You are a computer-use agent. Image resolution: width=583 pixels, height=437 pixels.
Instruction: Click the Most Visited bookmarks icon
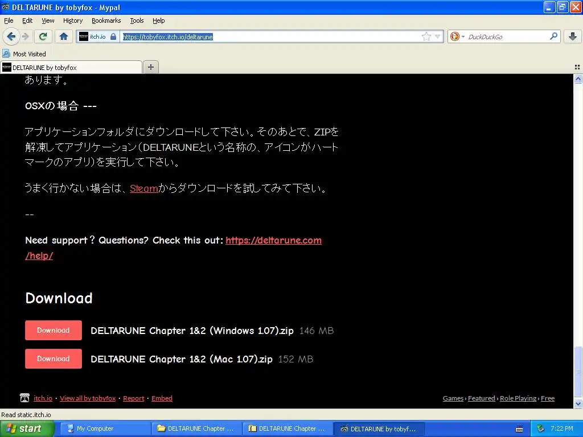6,53
